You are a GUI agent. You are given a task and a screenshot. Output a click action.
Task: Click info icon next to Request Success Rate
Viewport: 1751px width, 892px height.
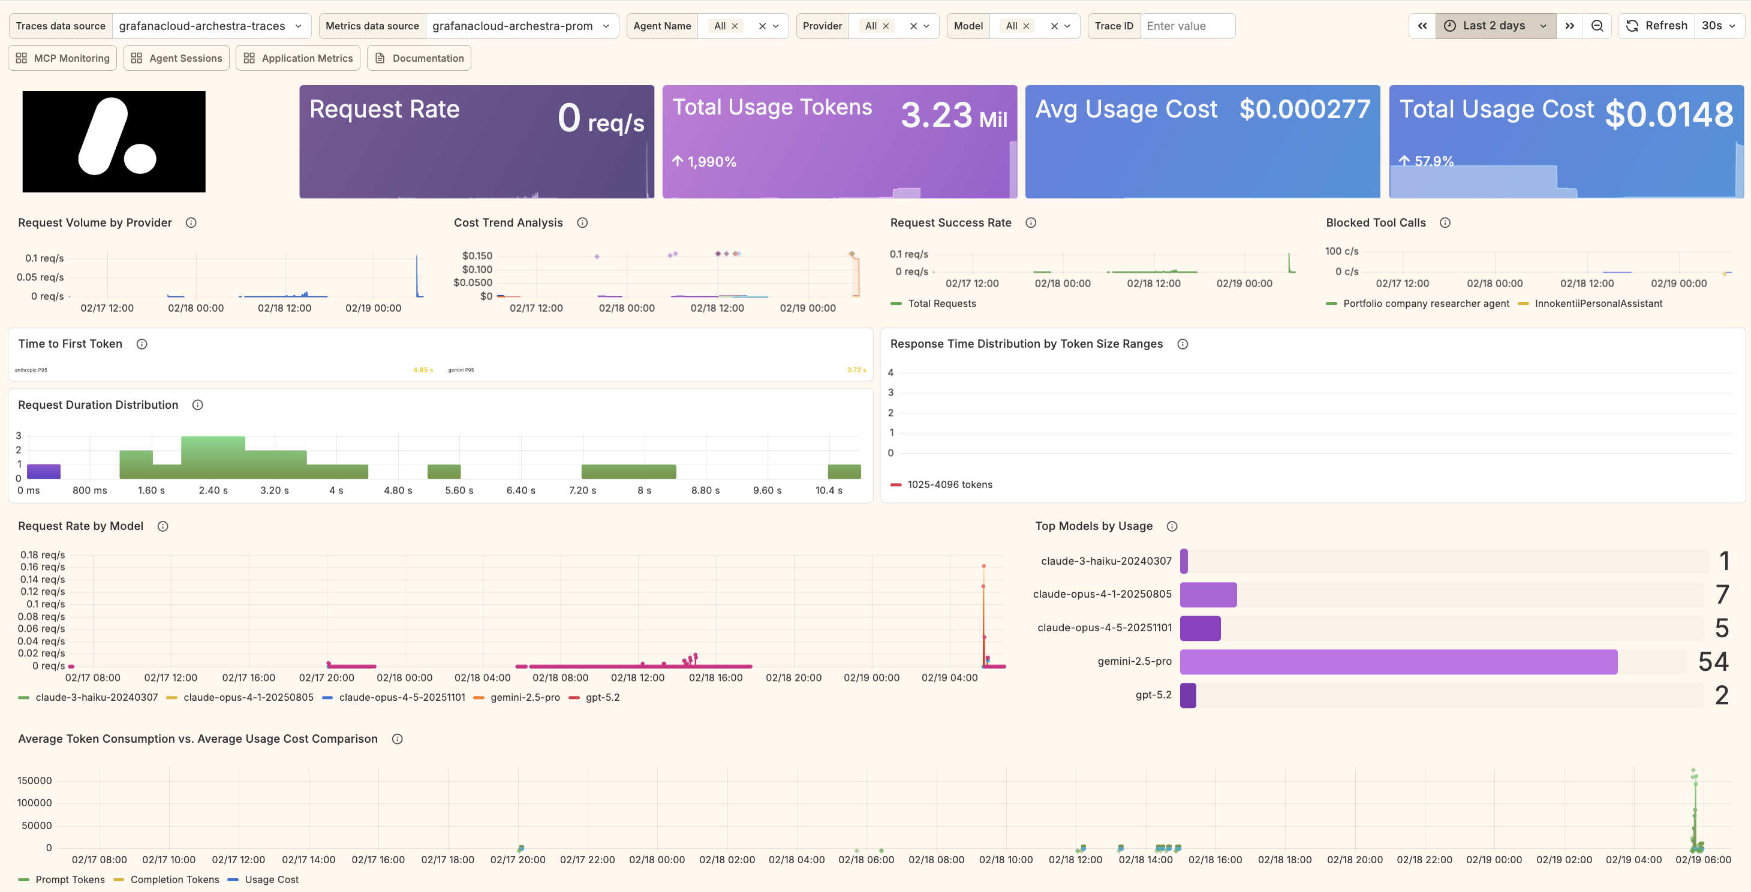pos(1030,223)
